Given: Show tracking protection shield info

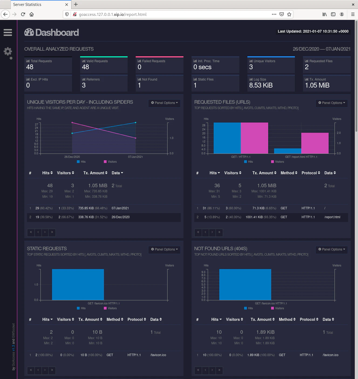Looking at the screenshot, I should pos(67,14).
